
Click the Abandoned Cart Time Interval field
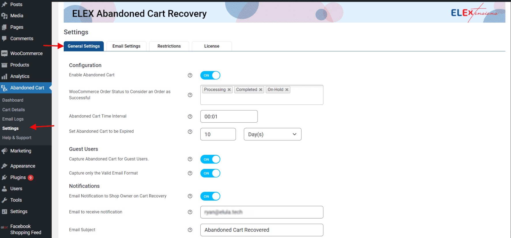click(x=229, y=117)
